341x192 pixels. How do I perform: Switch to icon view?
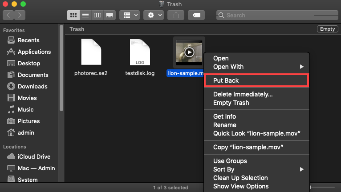pyautogui.click(x=73, y=15)
